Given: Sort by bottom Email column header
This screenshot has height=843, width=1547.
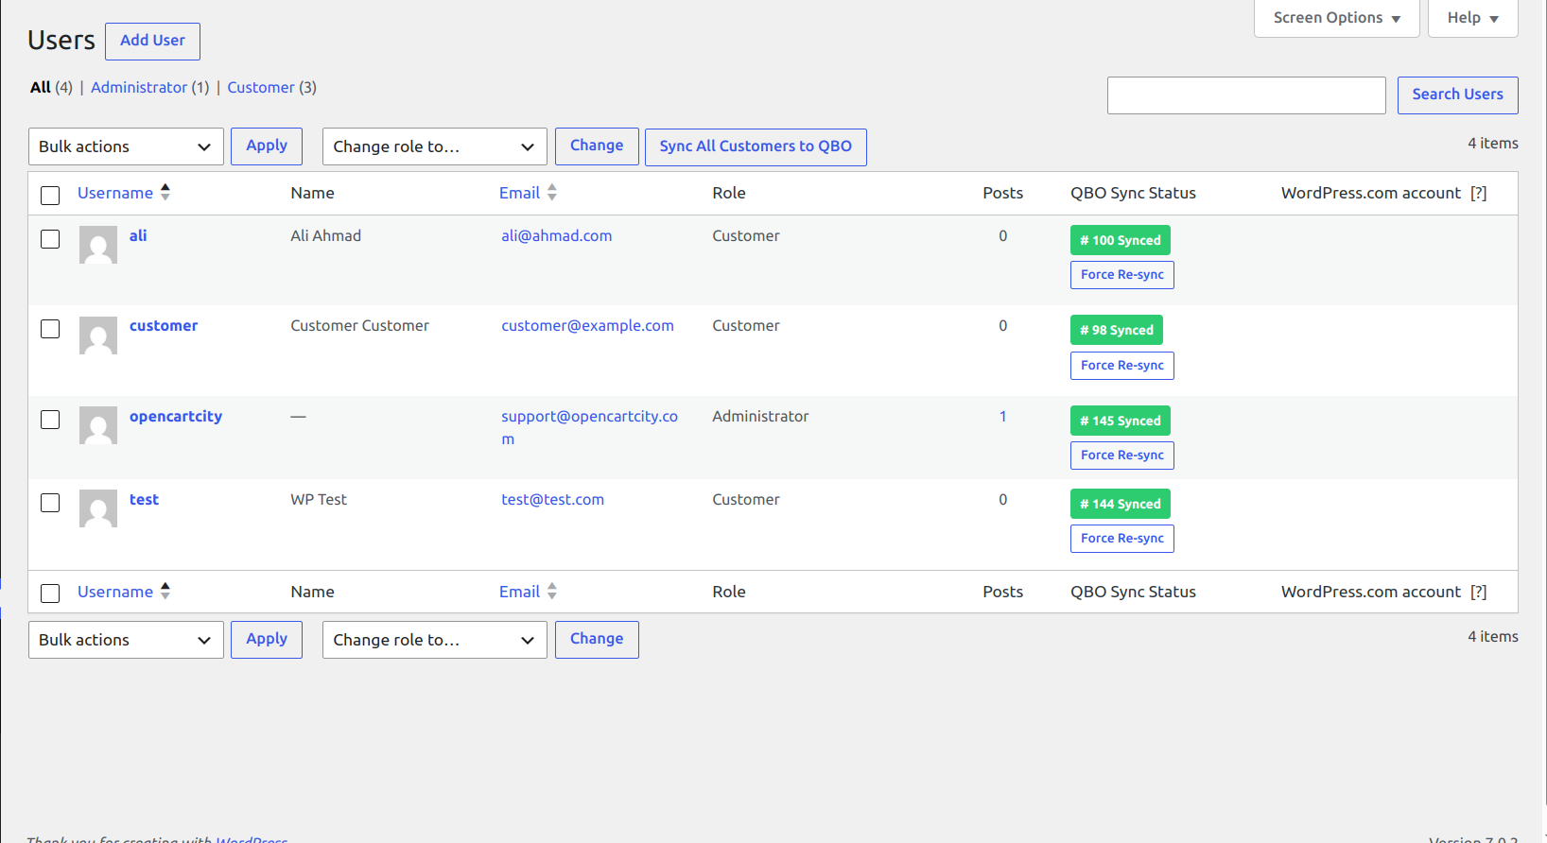Looking at the screenshot, I should 519,592.
